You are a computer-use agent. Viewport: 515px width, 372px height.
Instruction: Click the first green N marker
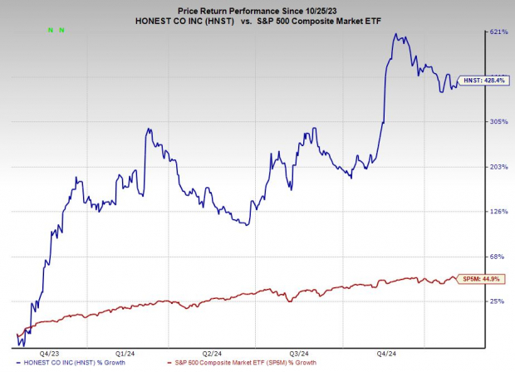tap(51, 29)
